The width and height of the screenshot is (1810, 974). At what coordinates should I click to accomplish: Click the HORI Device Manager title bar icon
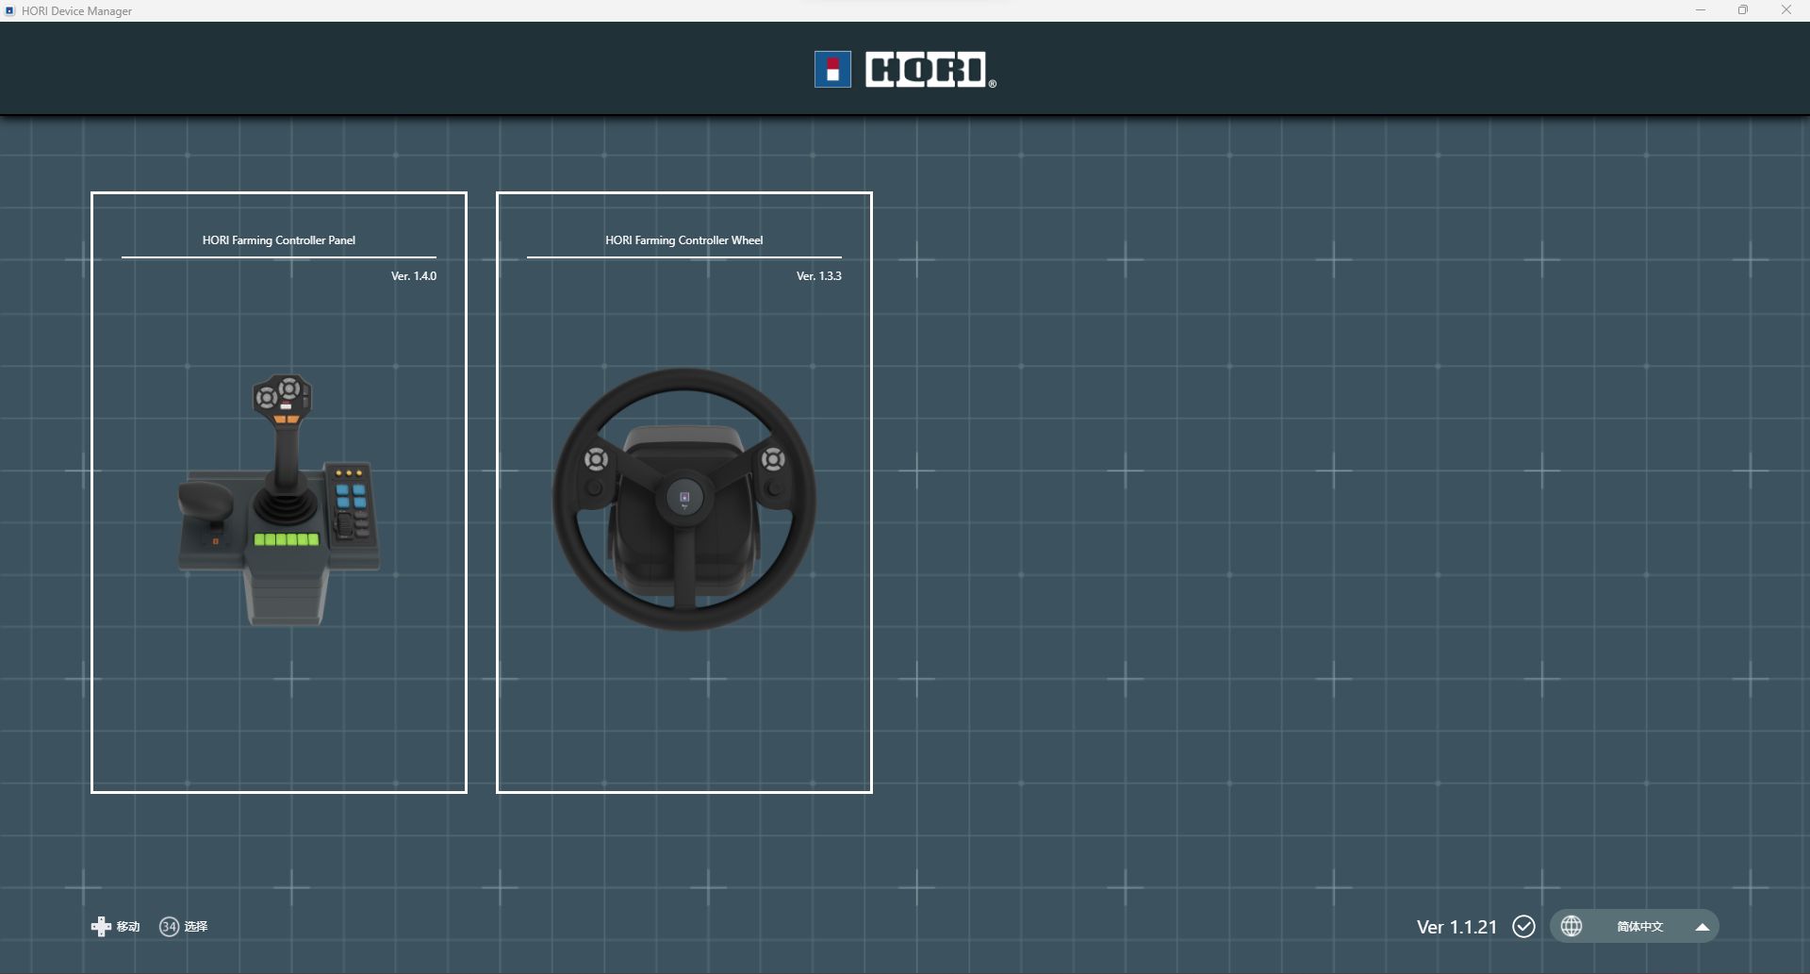click(x=10, y=10)
